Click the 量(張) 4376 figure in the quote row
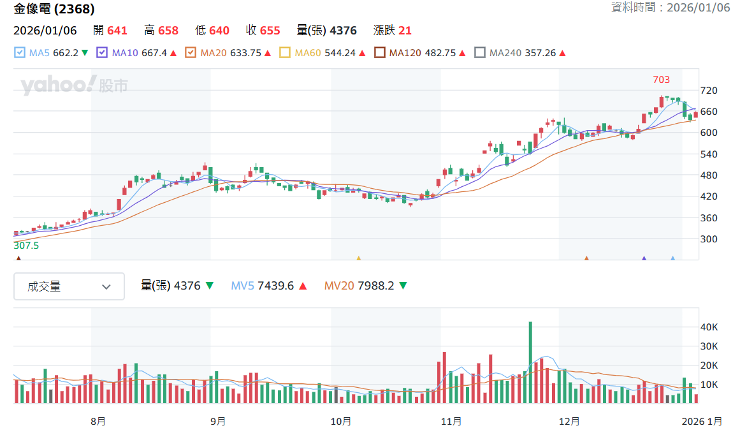This screenshot has width=747, height=435. 326,31
